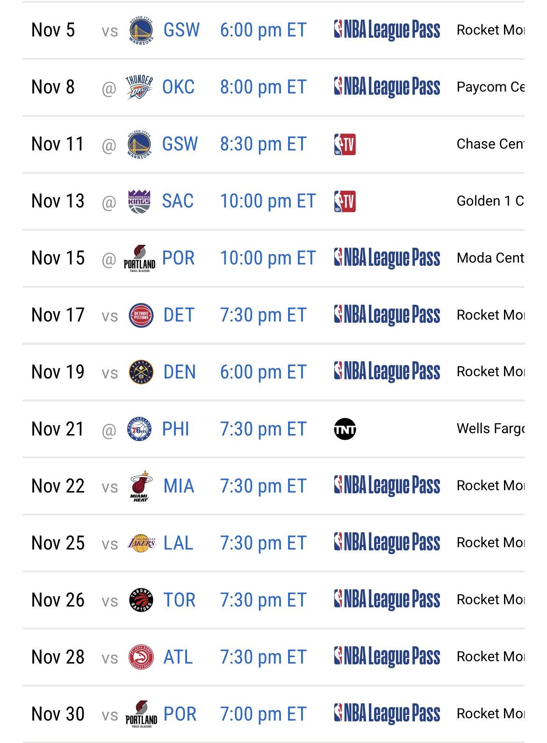
Task: Click the Sacramento Kings team logo
Action: coord(139,201)
